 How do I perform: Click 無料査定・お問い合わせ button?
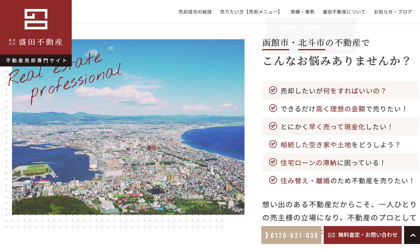[363, 235]
